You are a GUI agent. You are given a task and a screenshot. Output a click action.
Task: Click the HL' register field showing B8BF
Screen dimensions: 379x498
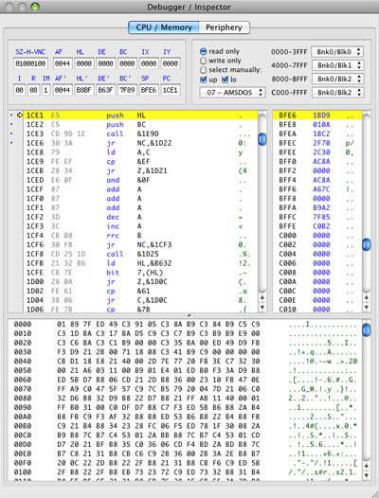84,90
